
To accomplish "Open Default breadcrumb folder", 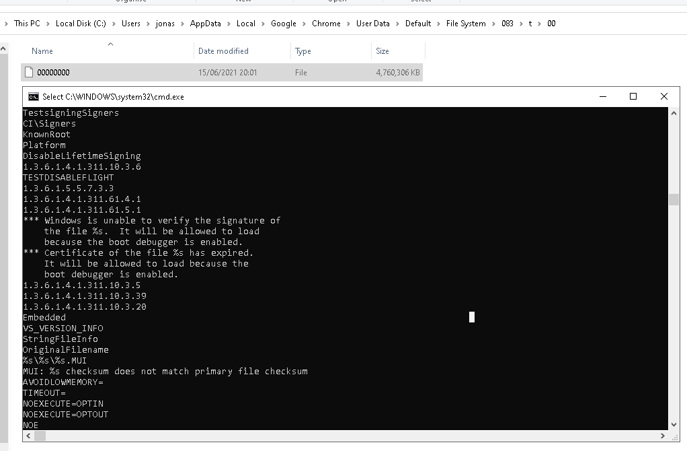I will tap(418, 24).
